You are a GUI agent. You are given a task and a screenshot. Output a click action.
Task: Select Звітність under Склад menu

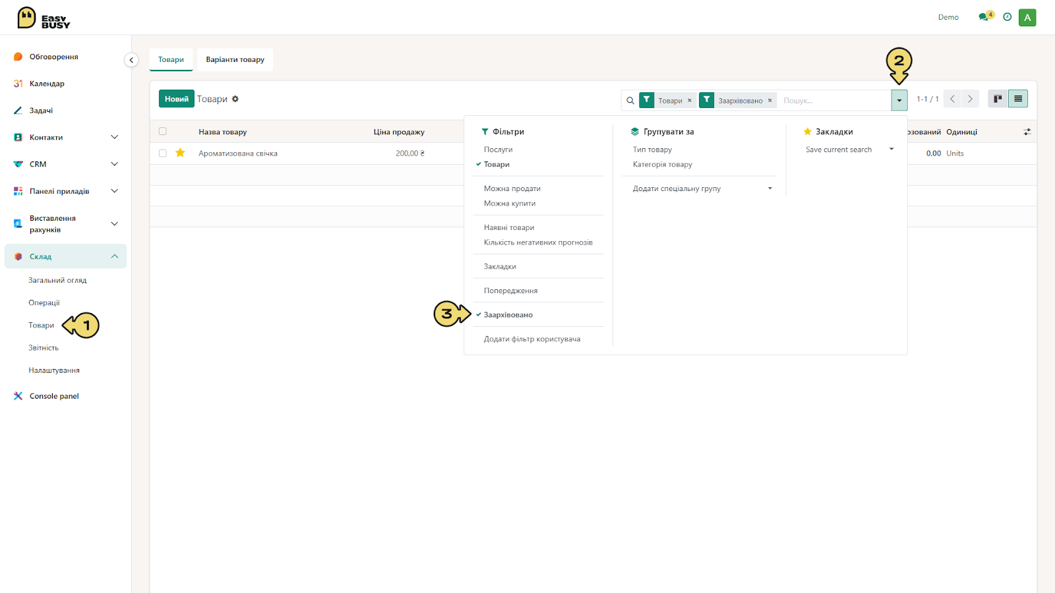tap(44, 348)
